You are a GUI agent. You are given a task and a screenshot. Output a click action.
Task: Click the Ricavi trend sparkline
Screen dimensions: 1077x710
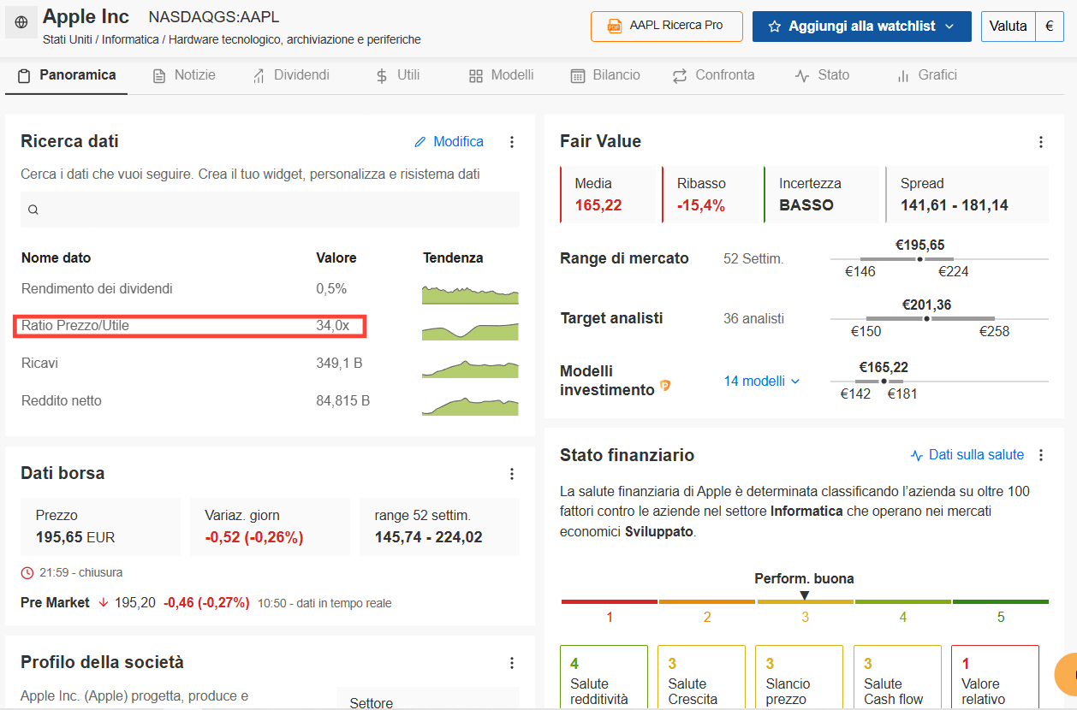point(470,368)
